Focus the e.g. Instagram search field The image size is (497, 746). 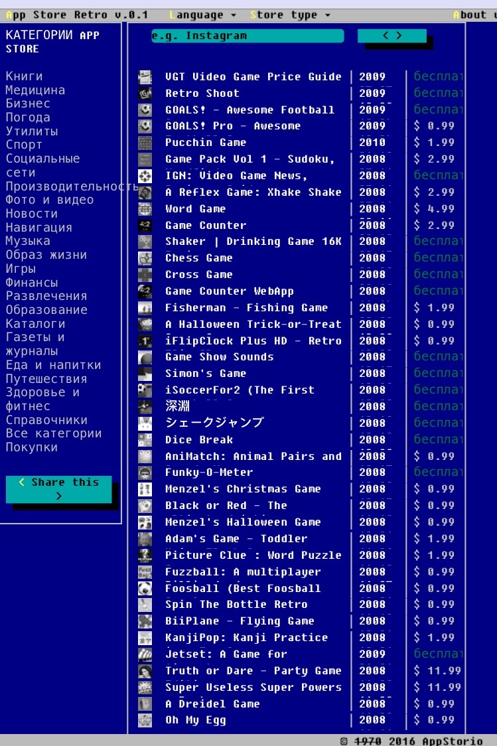(x=247, y=36)
